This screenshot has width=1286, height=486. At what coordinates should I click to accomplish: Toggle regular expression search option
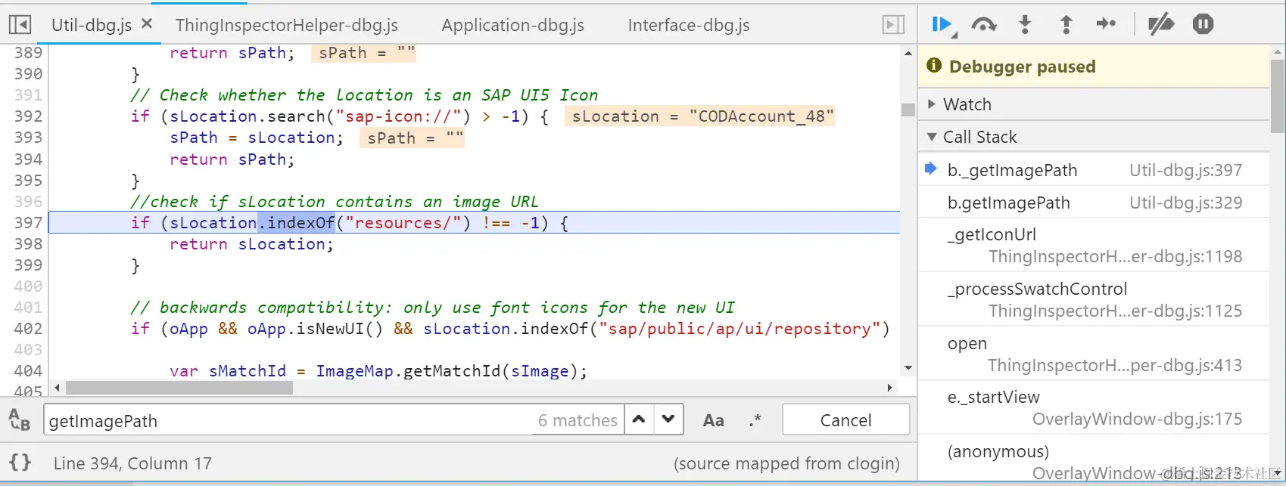click(x=755, y=420)
